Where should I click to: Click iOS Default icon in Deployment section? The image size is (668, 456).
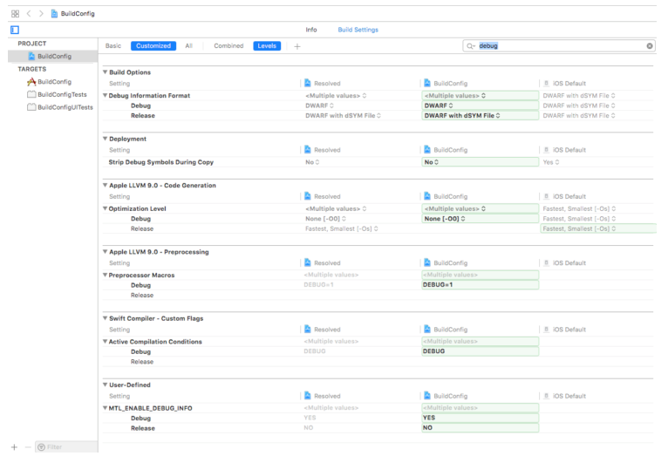tap(546, 149)
